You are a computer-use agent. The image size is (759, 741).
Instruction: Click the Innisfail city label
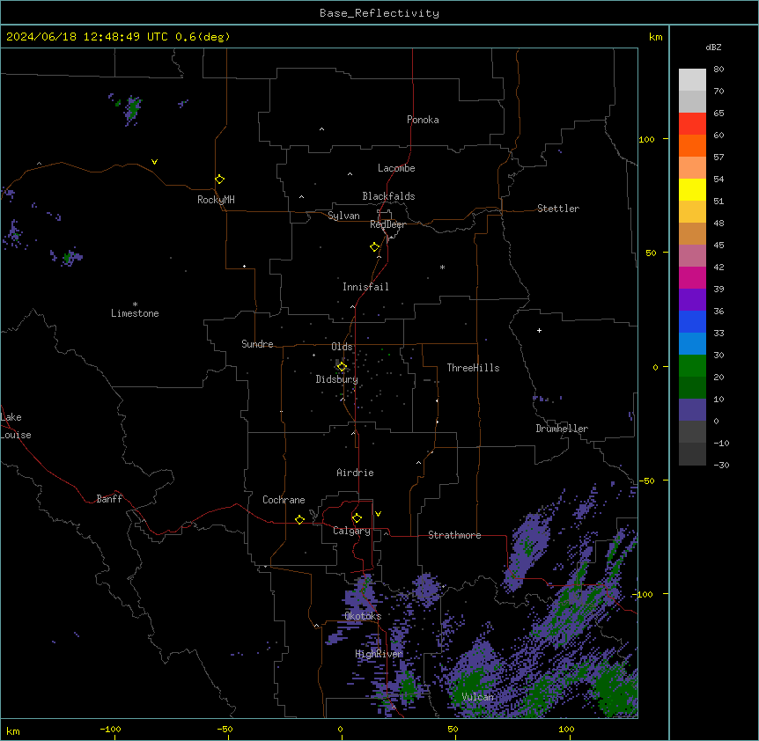(365, 287)
